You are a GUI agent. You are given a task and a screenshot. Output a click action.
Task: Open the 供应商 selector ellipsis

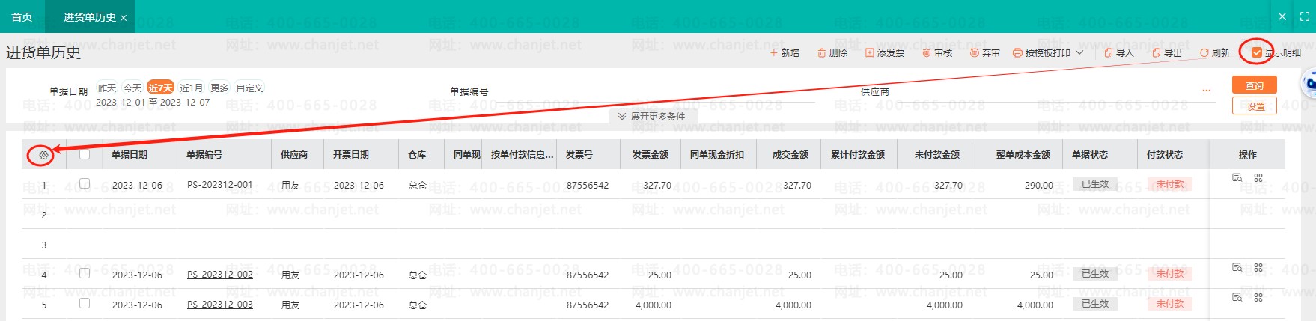(x=1207, y=91)
